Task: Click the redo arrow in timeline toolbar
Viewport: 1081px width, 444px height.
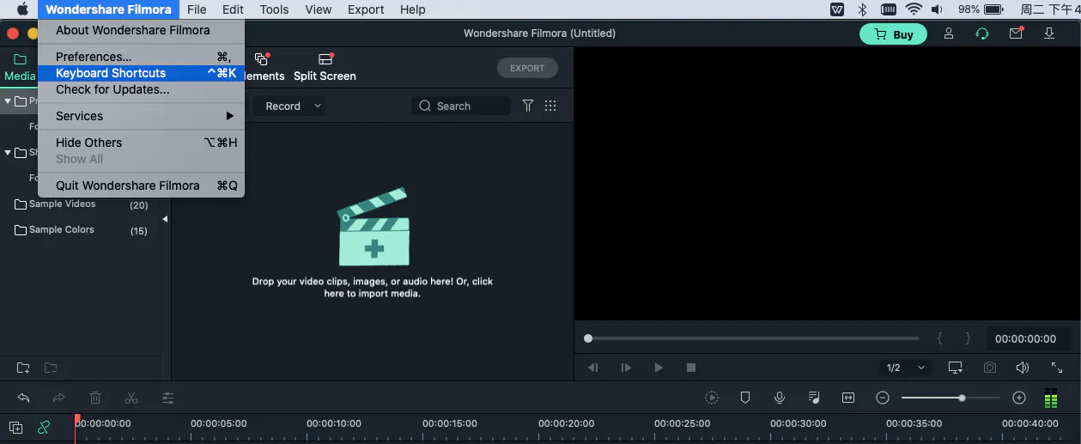Action: 59,398
